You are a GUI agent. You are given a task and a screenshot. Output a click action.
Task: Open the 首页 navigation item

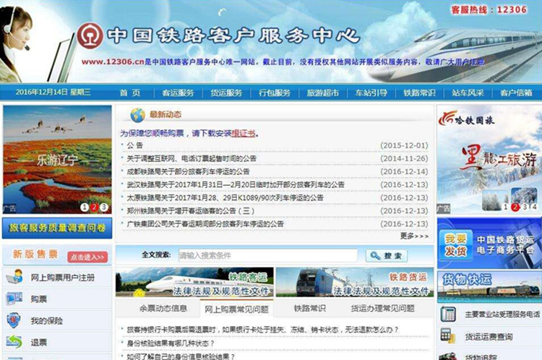pyautogui.click(x=130, y=93)
